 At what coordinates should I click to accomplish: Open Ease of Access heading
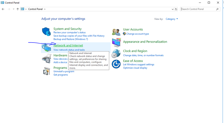coord(133,61)
